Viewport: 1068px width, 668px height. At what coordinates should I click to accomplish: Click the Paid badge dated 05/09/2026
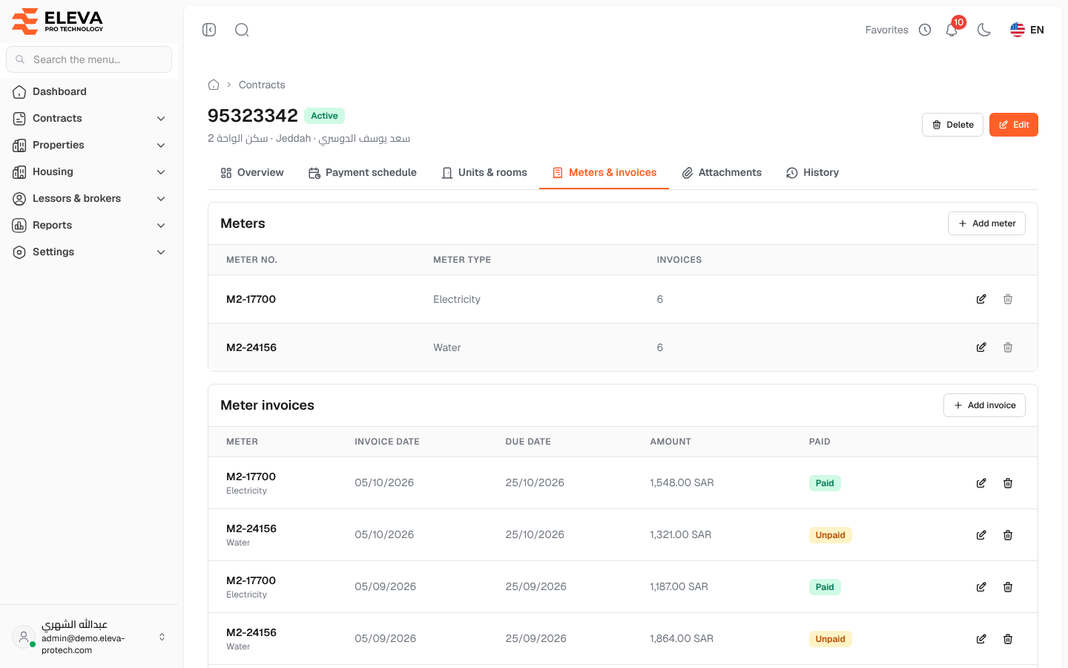point(825,587)
